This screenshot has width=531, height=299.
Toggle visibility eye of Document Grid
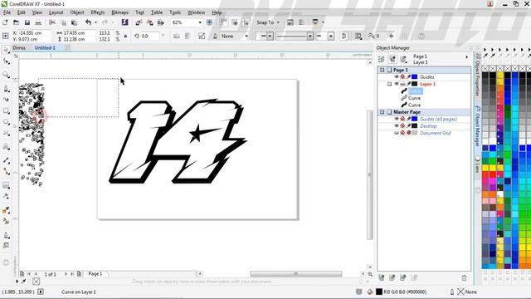click(x=397, y=133)
